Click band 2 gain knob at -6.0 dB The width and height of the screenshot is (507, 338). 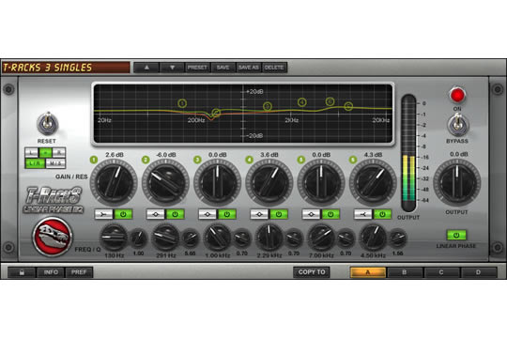point(165,182)
